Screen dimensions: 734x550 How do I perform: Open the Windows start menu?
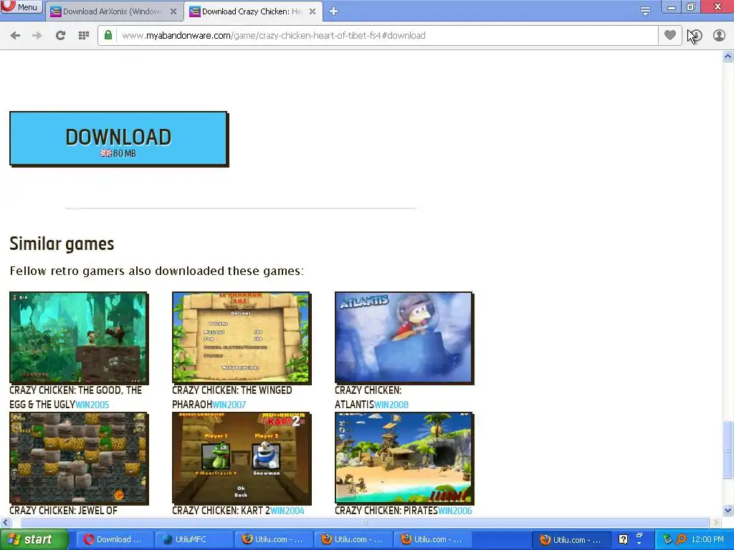click(34, 539)
